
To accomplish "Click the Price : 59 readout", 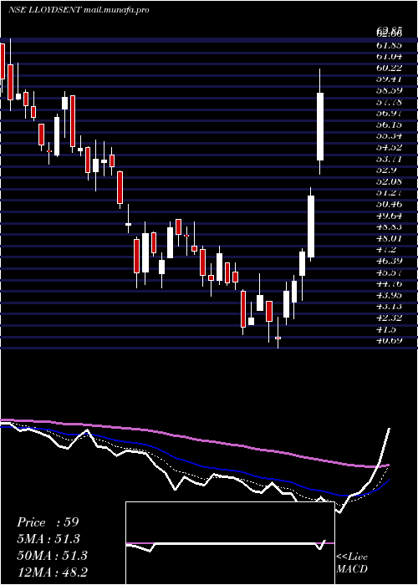I will (48, 522).
